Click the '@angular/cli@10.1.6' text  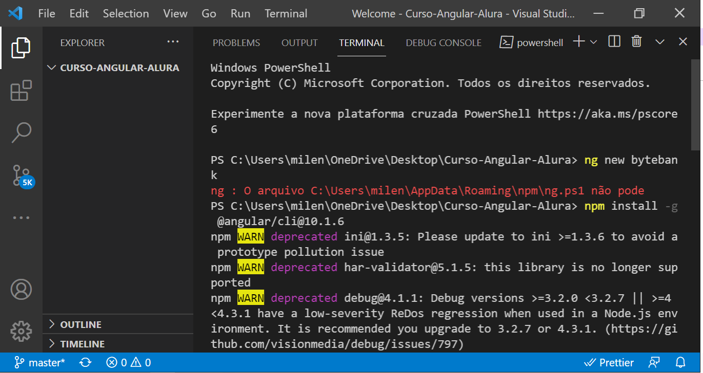(280, 222)
